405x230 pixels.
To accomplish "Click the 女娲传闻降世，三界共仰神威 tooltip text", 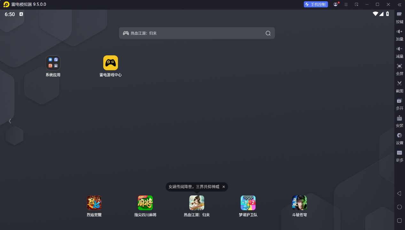I will (x=194, y=187).
